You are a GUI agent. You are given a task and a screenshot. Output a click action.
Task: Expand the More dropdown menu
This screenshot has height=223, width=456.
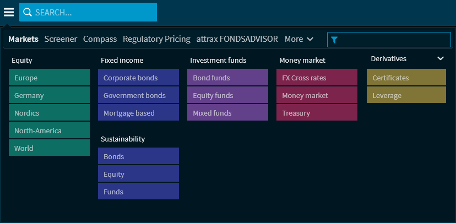click(299, 39)
